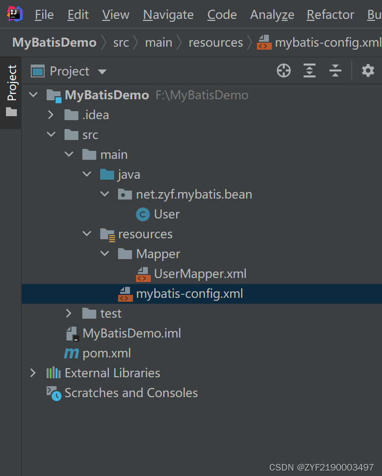Open Project panel settings gear
The height and width of the screenshot is (476, 382).
point(368,71)
